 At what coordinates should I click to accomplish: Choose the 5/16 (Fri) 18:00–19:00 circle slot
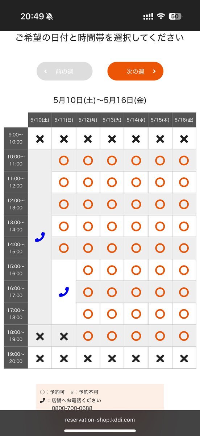point(184,336)
